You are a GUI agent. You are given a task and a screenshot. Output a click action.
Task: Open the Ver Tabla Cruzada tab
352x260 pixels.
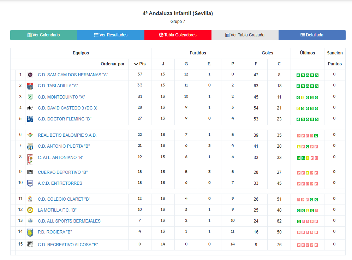(245, 35)
